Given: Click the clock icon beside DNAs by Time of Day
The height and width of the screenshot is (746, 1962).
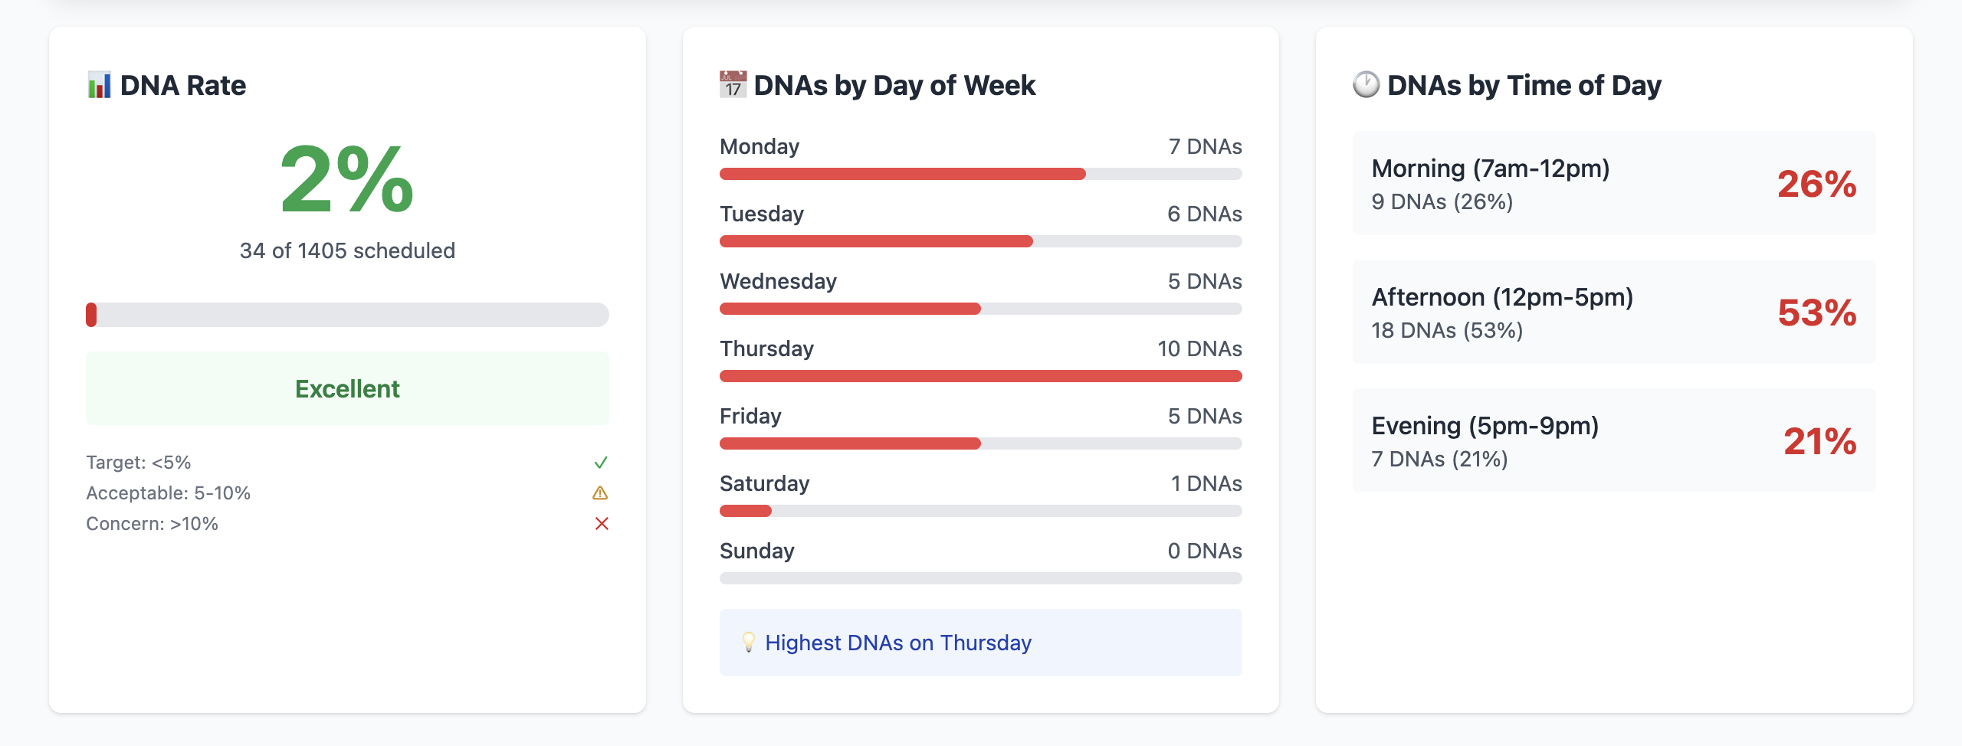Looking at the screenshot, I should [x=1367, y=85].
